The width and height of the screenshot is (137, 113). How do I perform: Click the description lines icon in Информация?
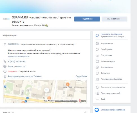click(5, 44)
